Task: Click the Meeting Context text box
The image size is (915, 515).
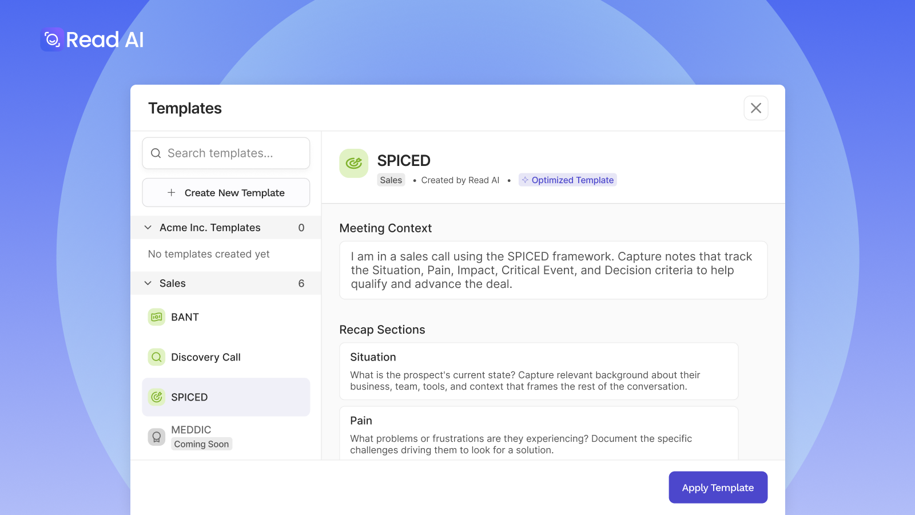Action: [x=554, y=270]
